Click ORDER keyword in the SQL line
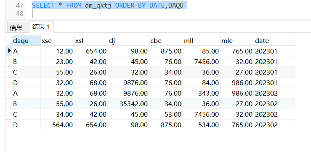 point(125,5)
